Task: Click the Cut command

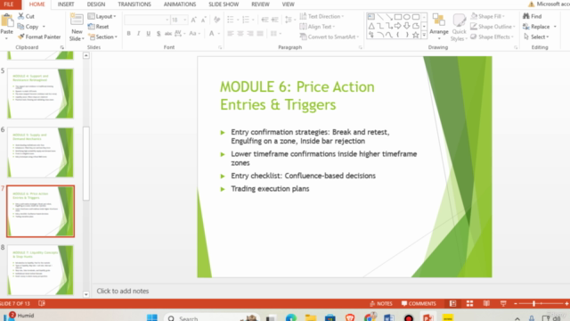Action: coord(26,16)
